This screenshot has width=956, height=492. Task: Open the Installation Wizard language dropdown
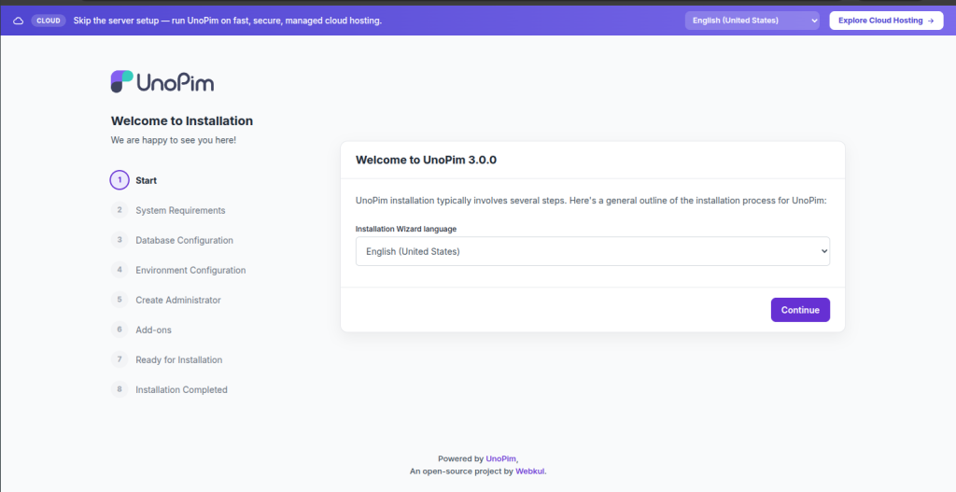point(593,251)
